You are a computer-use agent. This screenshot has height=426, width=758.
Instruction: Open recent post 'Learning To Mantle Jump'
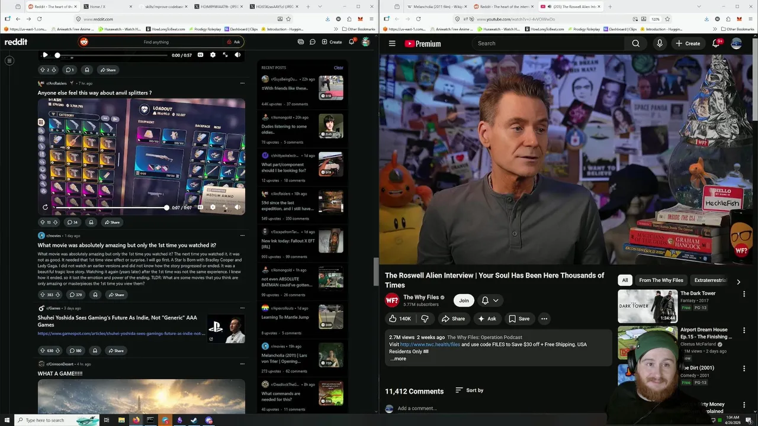click(x=285, y=317)
